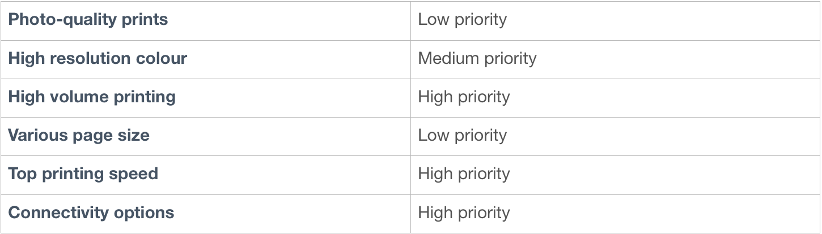This screenshot has width=822, height=234.
Task: Select the "Various page size" label cell
Action: (x=79, y=136)
